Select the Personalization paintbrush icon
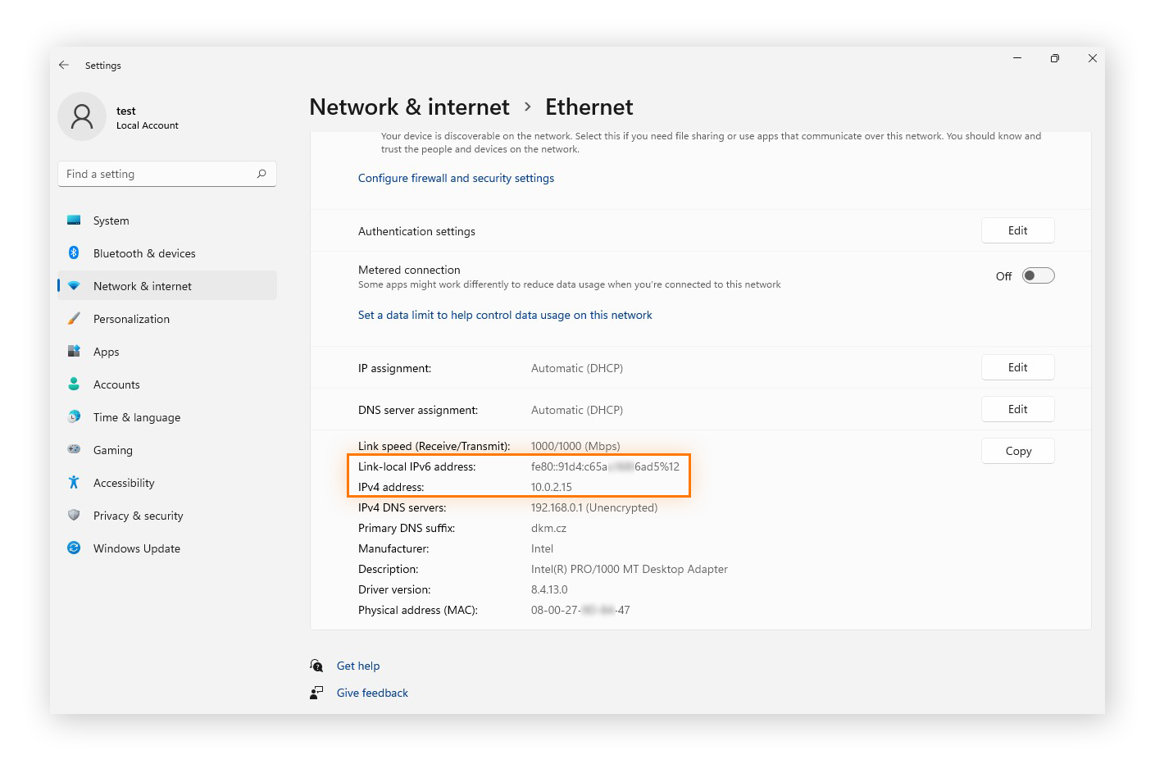The width and height of the screenshot is (1155, 764). (x=74, y=319)
